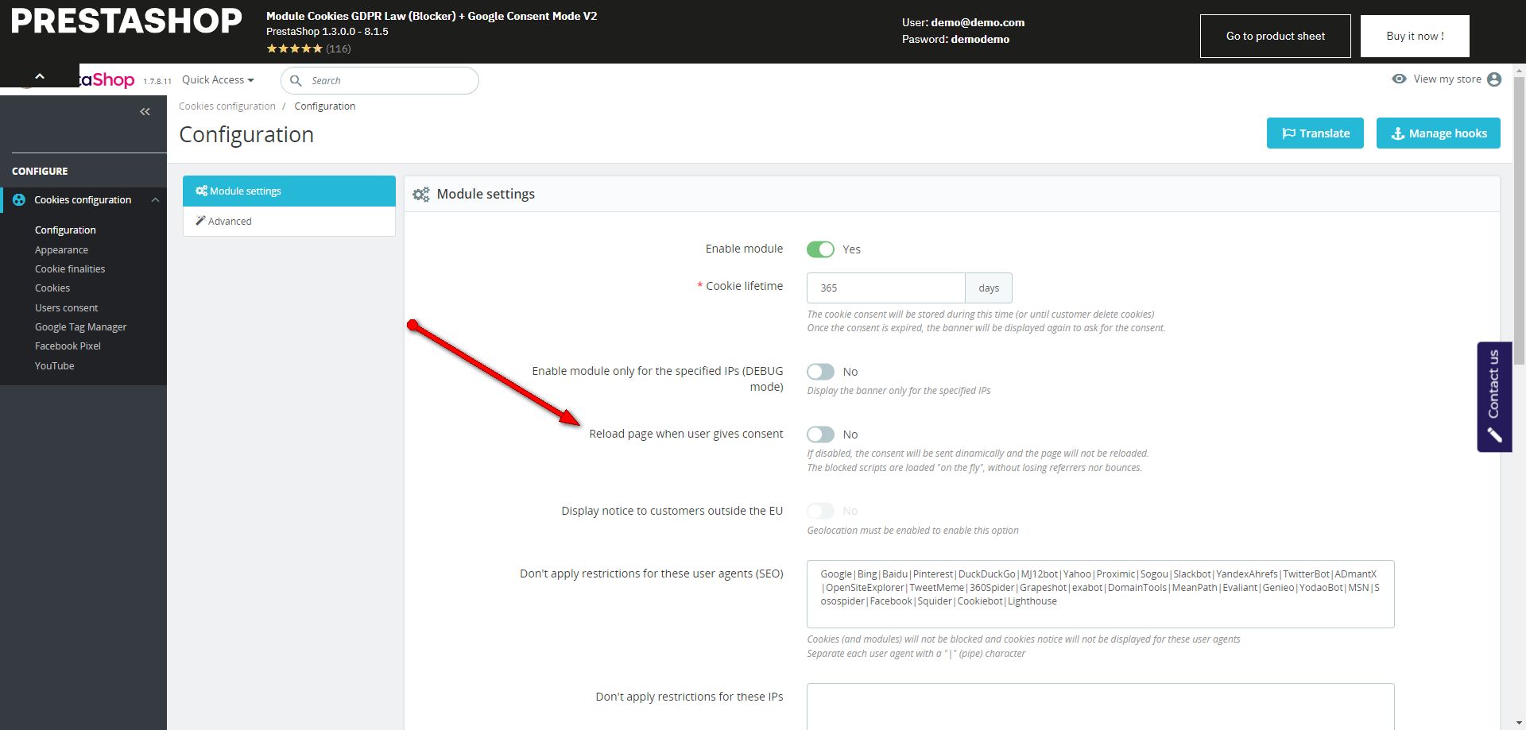
Task: Open Cookie finalities in the sidebar
Action: [x=70, y=269]
